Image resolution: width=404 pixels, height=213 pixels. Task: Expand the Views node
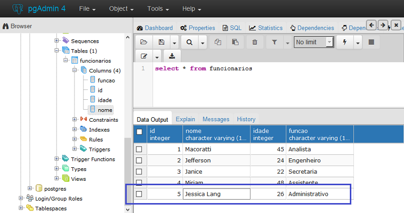[57, 178]
